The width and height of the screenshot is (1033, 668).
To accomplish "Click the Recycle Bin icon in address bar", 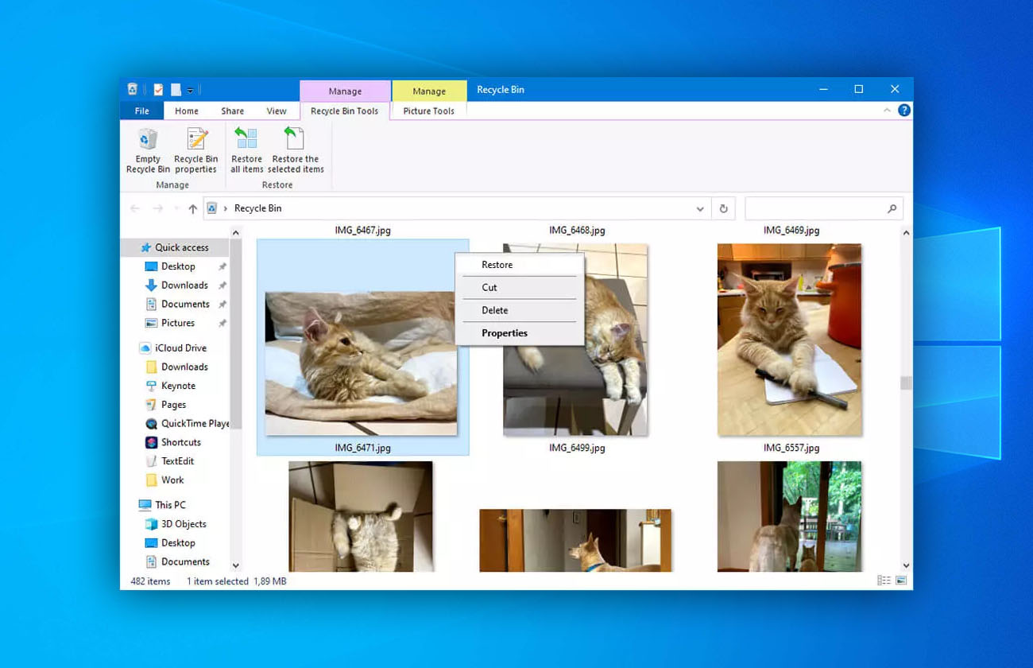I will click(211, 208).
